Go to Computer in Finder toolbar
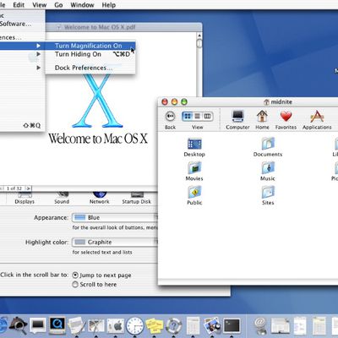 (237, 119)
